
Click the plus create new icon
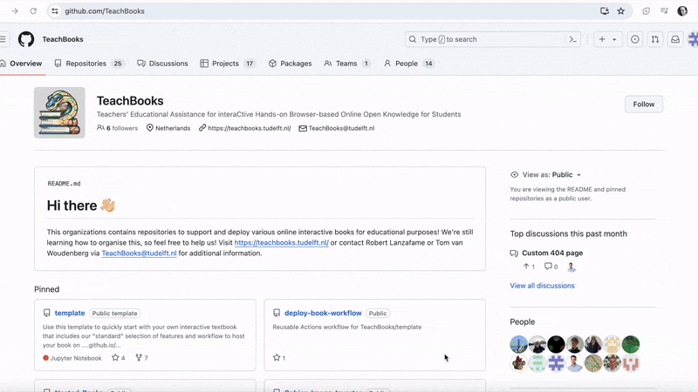tap(602, 39)
